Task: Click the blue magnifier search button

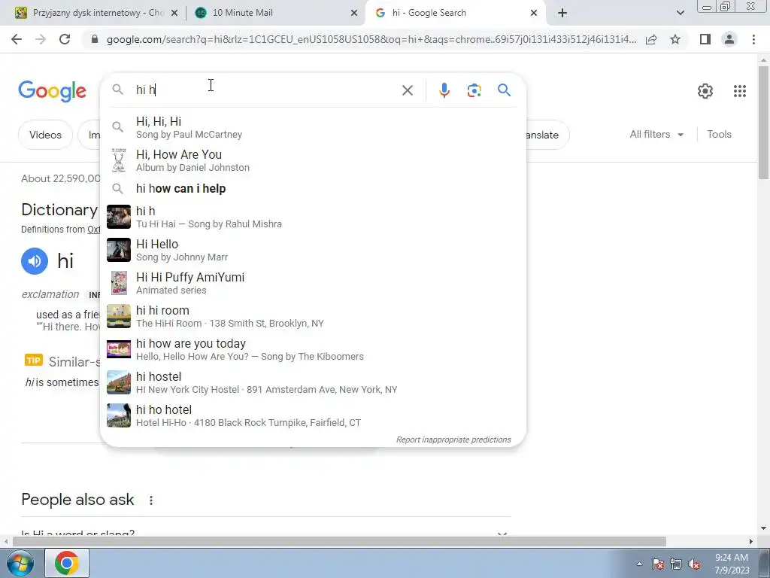Action: click(x=504, y=90)
